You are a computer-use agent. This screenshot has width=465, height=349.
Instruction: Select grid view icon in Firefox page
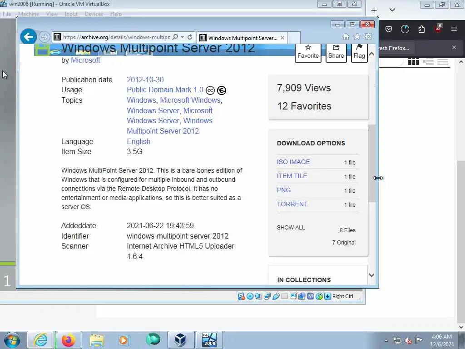(x=413, y=62)
